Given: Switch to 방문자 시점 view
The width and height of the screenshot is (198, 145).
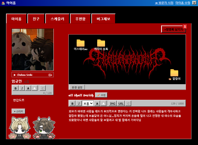Looking at the screenshot, I should (164, 3).
